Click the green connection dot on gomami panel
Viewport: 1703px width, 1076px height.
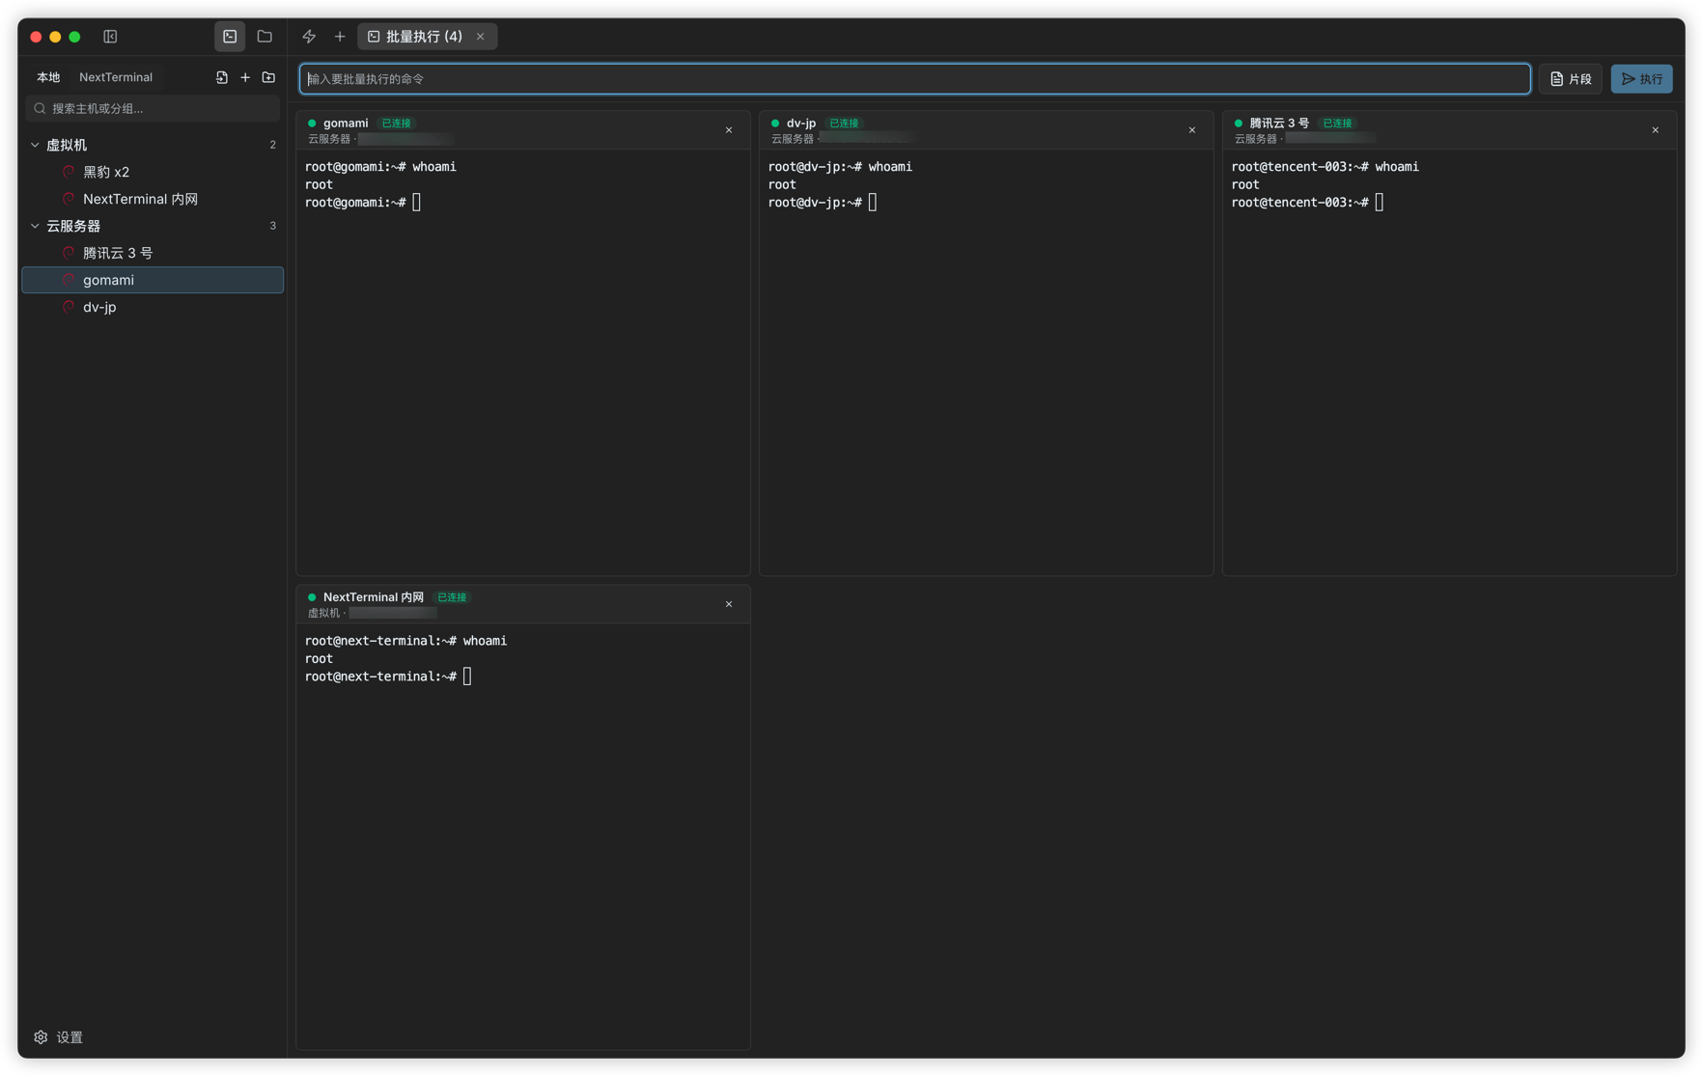click(312, 124)
